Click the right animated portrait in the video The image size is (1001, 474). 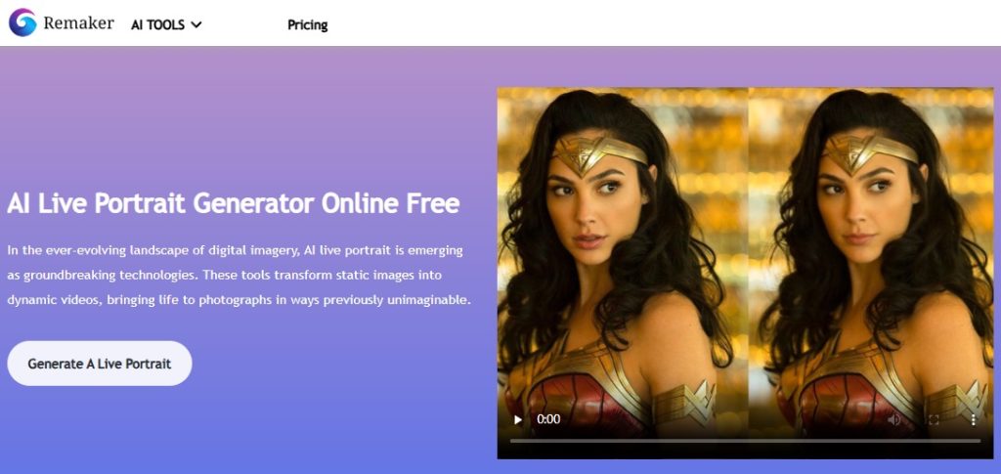coord(871,255)
